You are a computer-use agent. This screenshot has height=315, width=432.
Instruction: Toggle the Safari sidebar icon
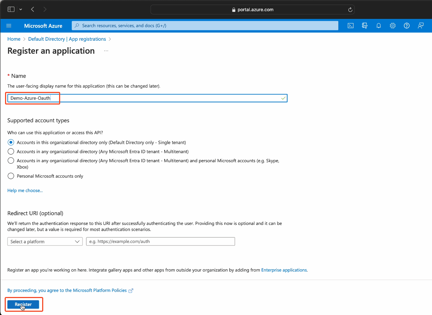pyautogui.click(x=11, y=9)
